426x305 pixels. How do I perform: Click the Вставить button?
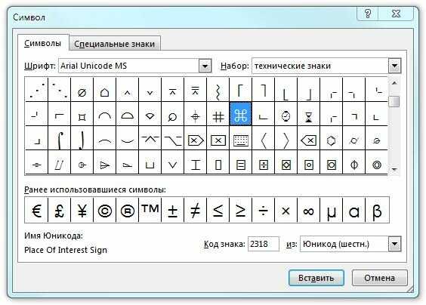coord(316,278)
